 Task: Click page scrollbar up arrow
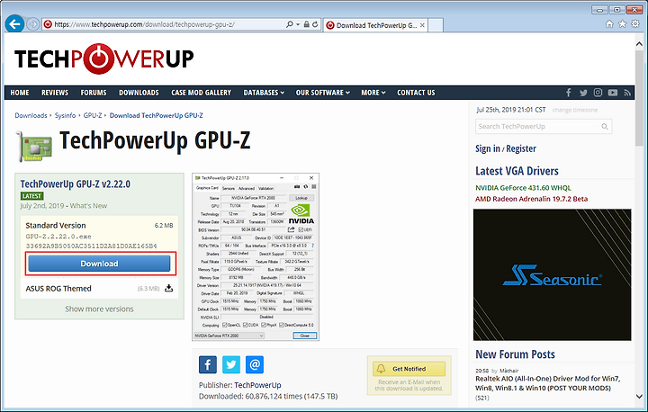(x=639, y=44)
